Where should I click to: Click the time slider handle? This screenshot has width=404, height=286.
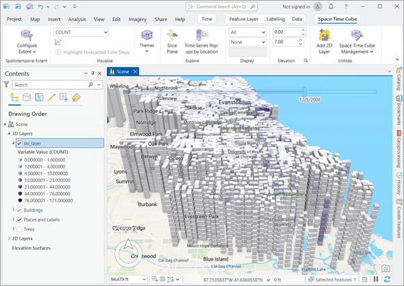coord(305,90)
